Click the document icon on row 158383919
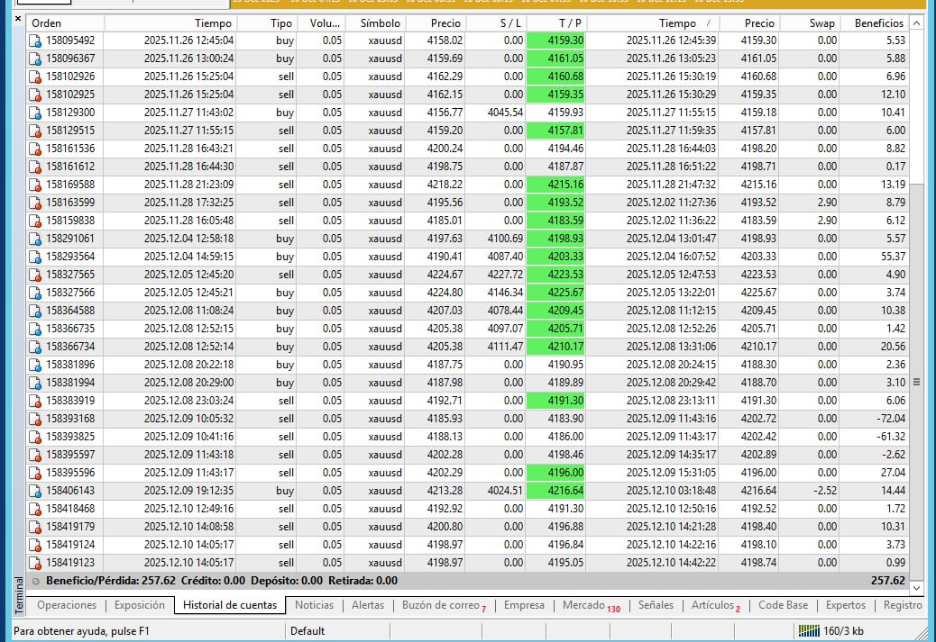The image size is (936, 642). point(33,401)
